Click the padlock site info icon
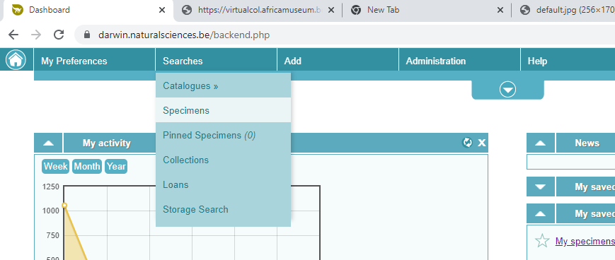615x260 pixels. (87, 35)
